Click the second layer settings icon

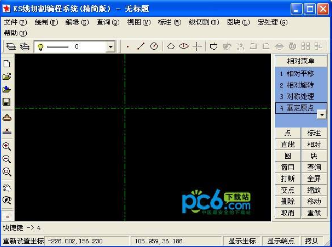click(x=24, y=46)
